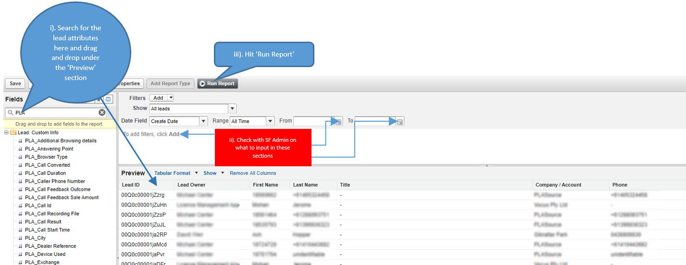Image resolution: width=686 pixels, height=265 pixels.
Task: Open the Preview Show menu
Action: (214, 173)
